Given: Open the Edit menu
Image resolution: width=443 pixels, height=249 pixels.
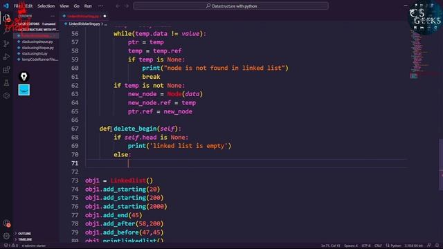Looking at the screenshot, I should [28, 6].
